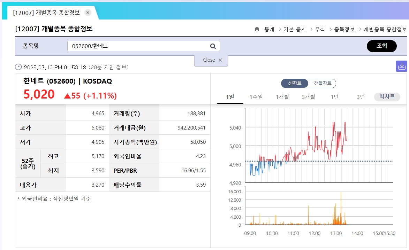Click the 16,000 volume axis label

click(235, 192)
